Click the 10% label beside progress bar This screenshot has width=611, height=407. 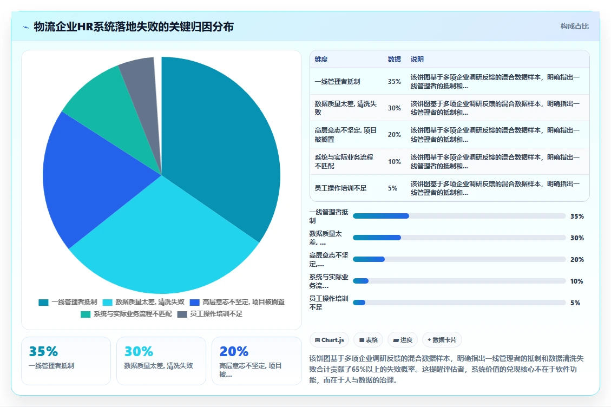(x=577, y=281)
